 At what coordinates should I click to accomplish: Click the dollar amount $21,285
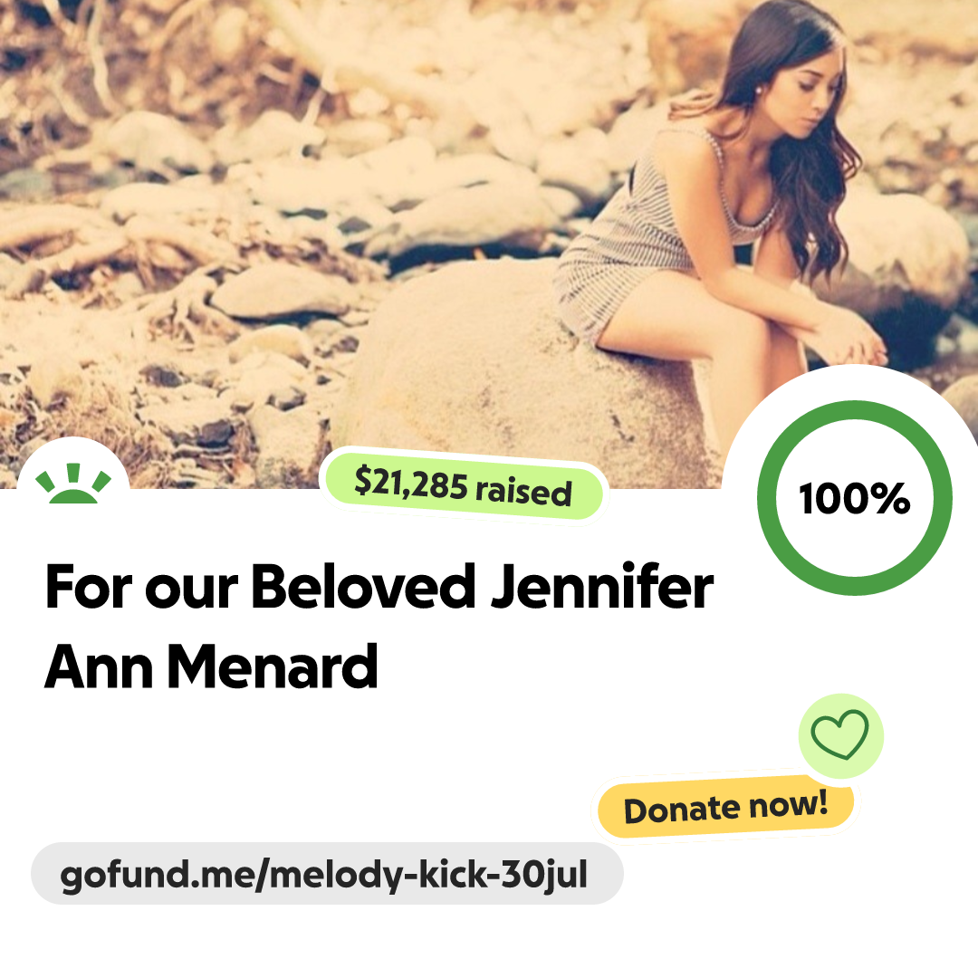point(411,484)
